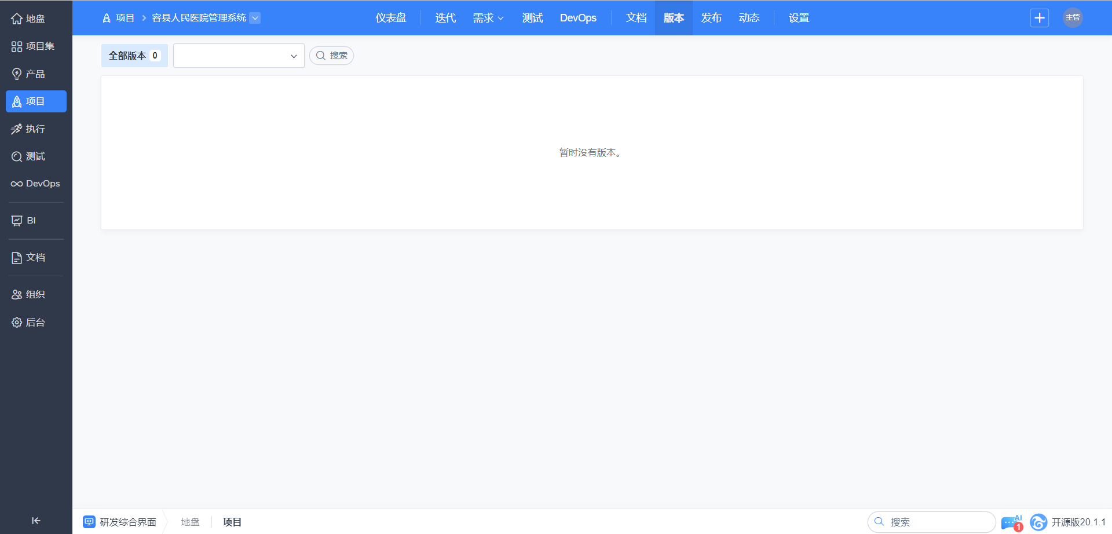This screenshot has width=1112, height=534.
Task: Open the 设置 tab
Action: coord(799,18)
